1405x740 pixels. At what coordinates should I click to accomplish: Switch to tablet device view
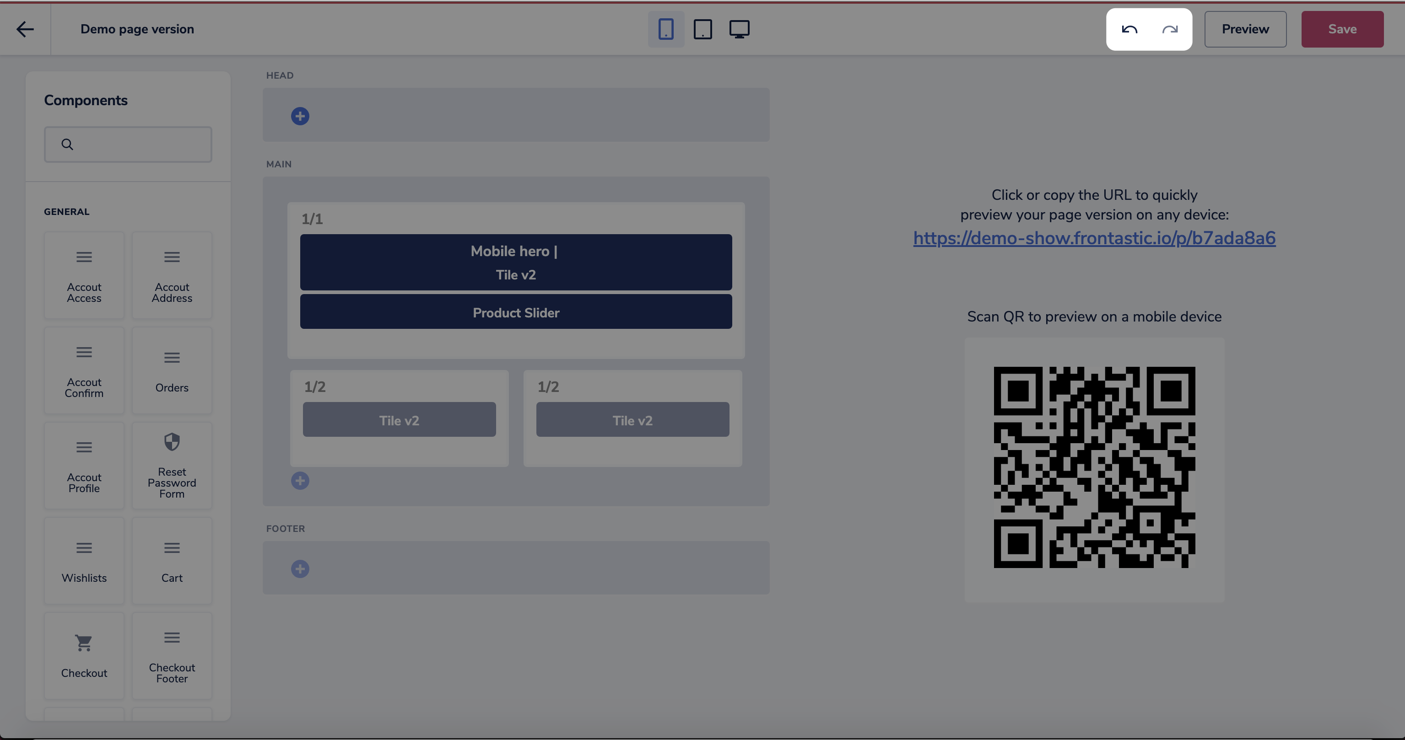702,29
